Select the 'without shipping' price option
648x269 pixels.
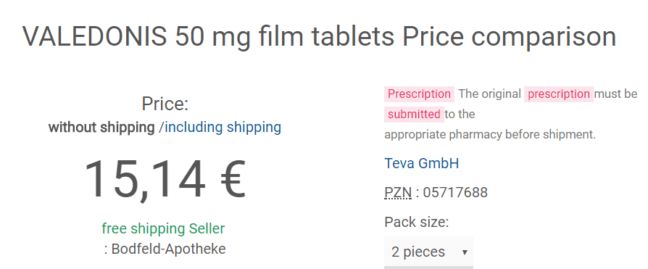click(x=101, y=128)
